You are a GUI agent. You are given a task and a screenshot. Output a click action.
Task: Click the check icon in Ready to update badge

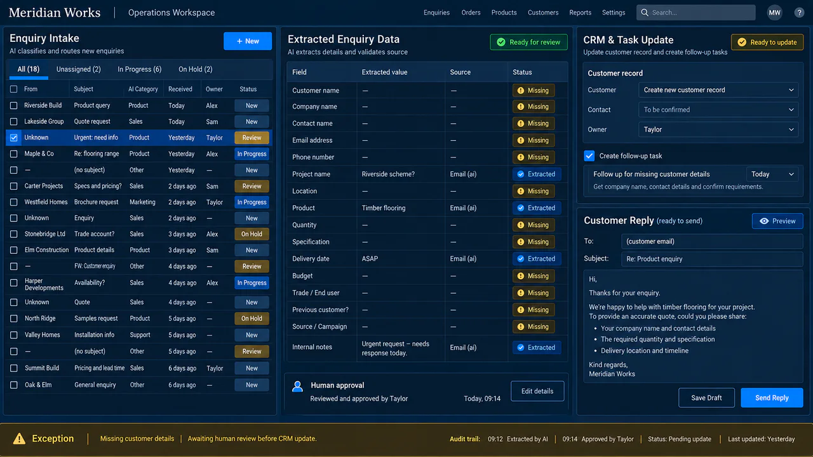(741, 43)
